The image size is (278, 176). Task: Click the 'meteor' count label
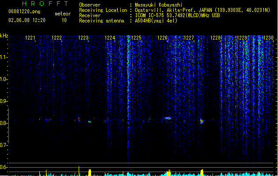[x=63, y=14]
